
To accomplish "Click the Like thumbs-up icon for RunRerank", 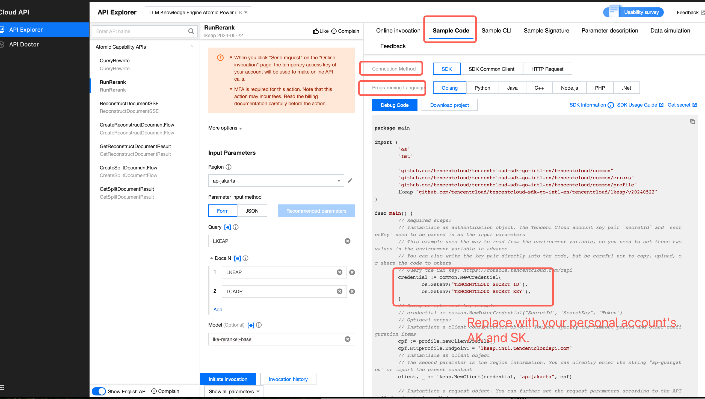I will click(x=316, y=31).
